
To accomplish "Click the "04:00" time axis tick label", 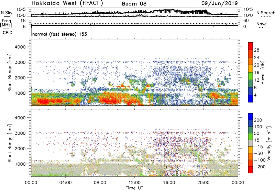I will 66,183.
